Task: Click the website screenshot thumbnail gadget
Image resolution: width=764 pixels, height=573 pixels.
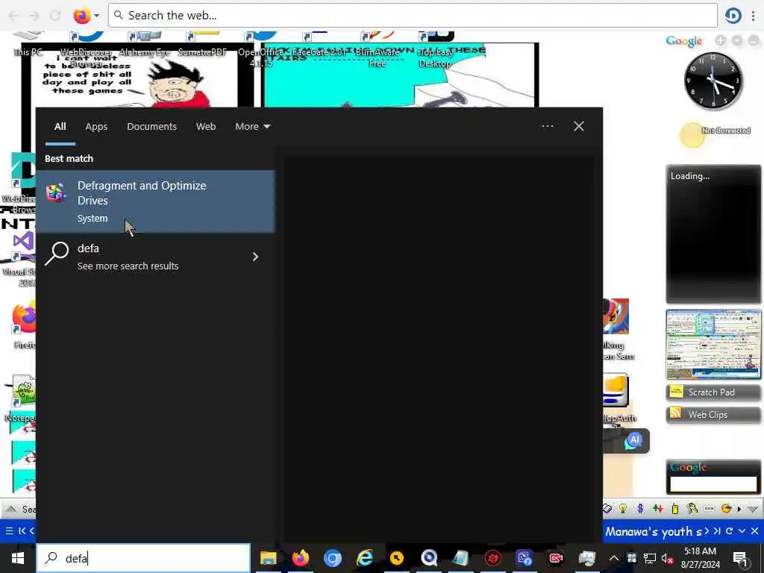Action: [x=713, y=345]
